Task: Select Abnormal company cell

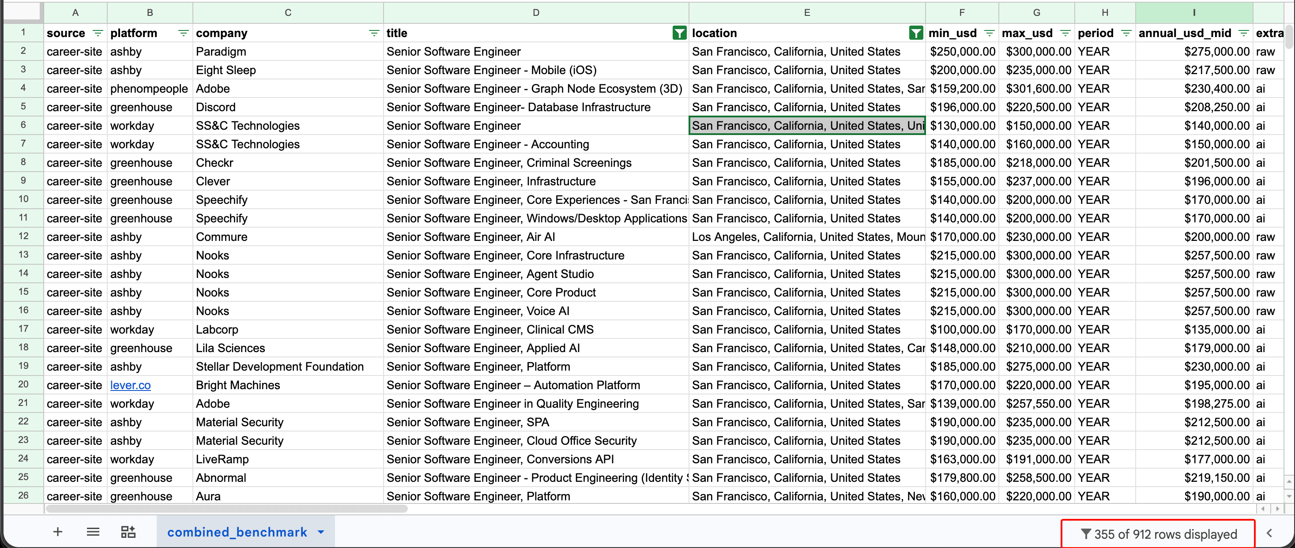Action: pyautogui.click(x=288, y=478)
